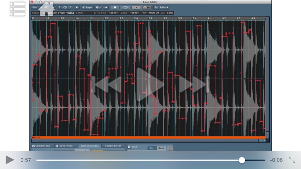Viewport: 301px width, 169px height.
Task: Click the Fmt value 44100
Action: point(151,13)
